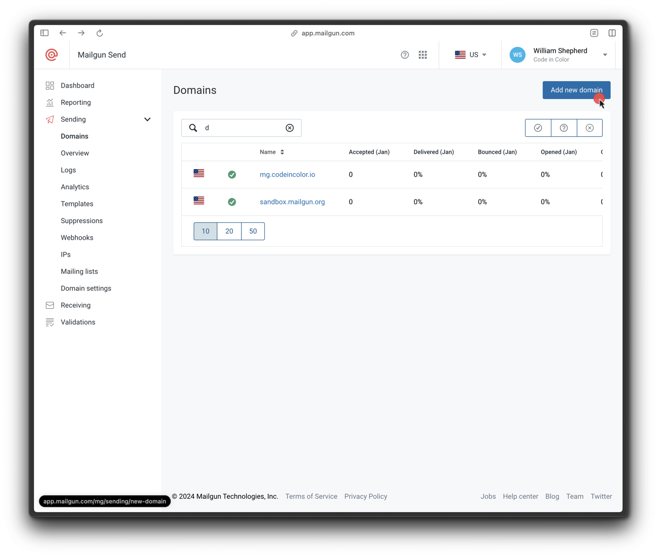The image size is (661, 559).
Task: Open Overview in the sidebar
Action: click(x=75, y=153)
